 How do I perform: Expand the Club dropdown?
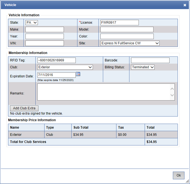tap(65, 67)
